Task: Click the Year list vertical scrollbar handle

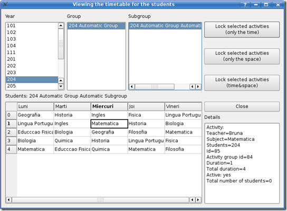Action: pyautogui.click(x=61, y=44)
